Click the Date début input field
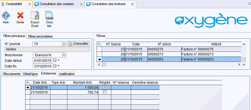This screenshot has width=251, height=110. click(x=42, y=61)
